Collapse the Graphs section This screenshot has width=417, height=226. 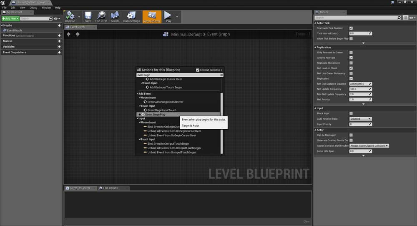coord(2,25)
